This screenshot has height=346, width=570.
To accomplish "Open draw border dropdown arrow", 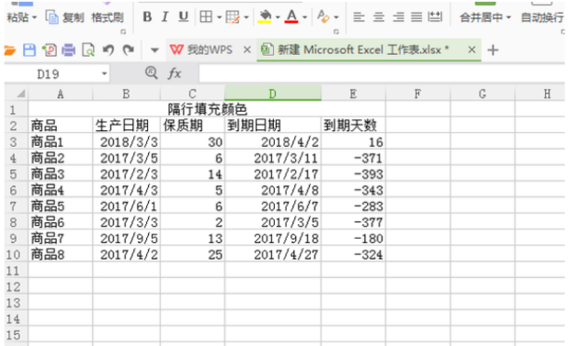I will (246, 17).
